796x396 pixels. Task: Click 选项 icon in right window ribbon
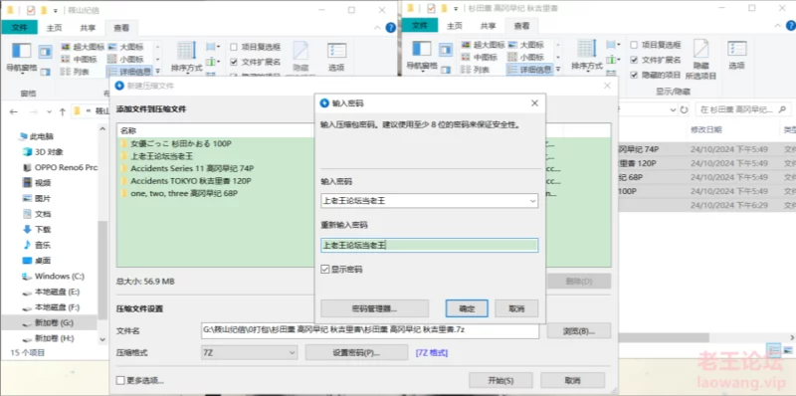tap(736, 55)
